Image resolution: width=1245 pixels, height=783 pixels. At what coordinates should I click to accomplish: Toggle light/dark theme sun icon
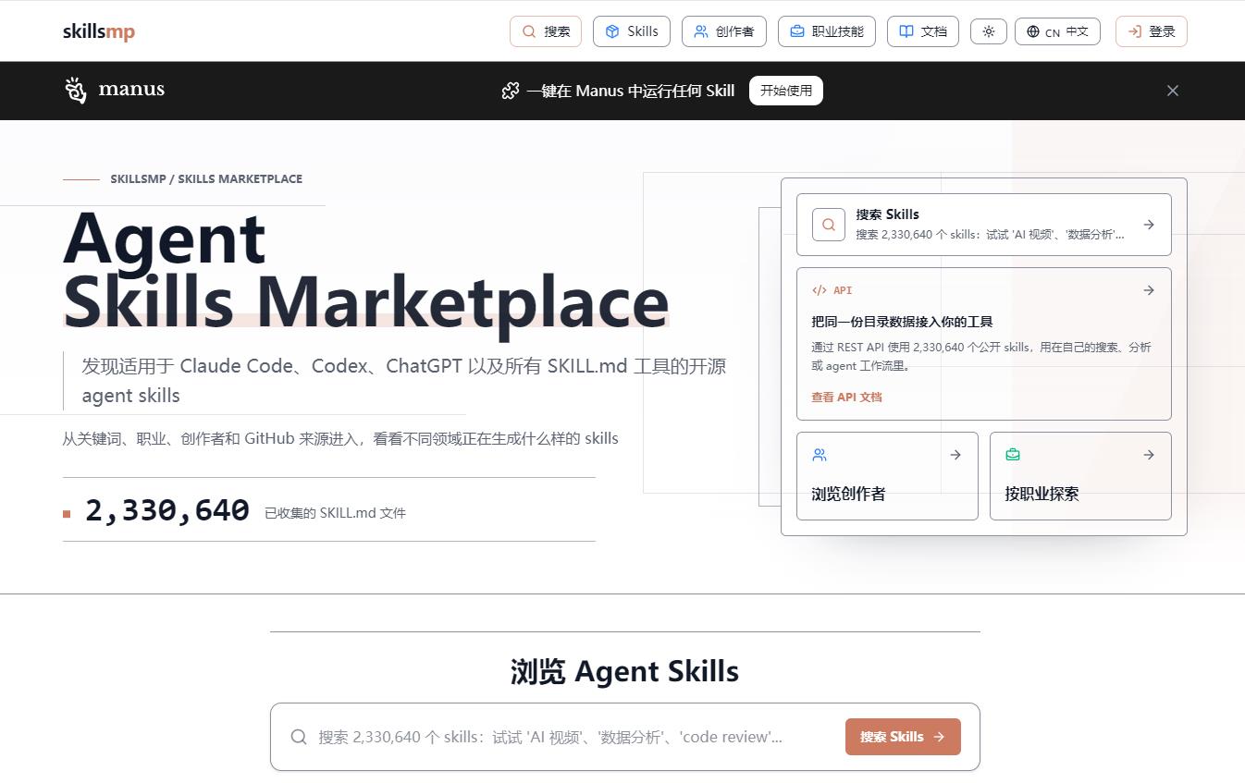pyautogui.click(x=989, y=31)
